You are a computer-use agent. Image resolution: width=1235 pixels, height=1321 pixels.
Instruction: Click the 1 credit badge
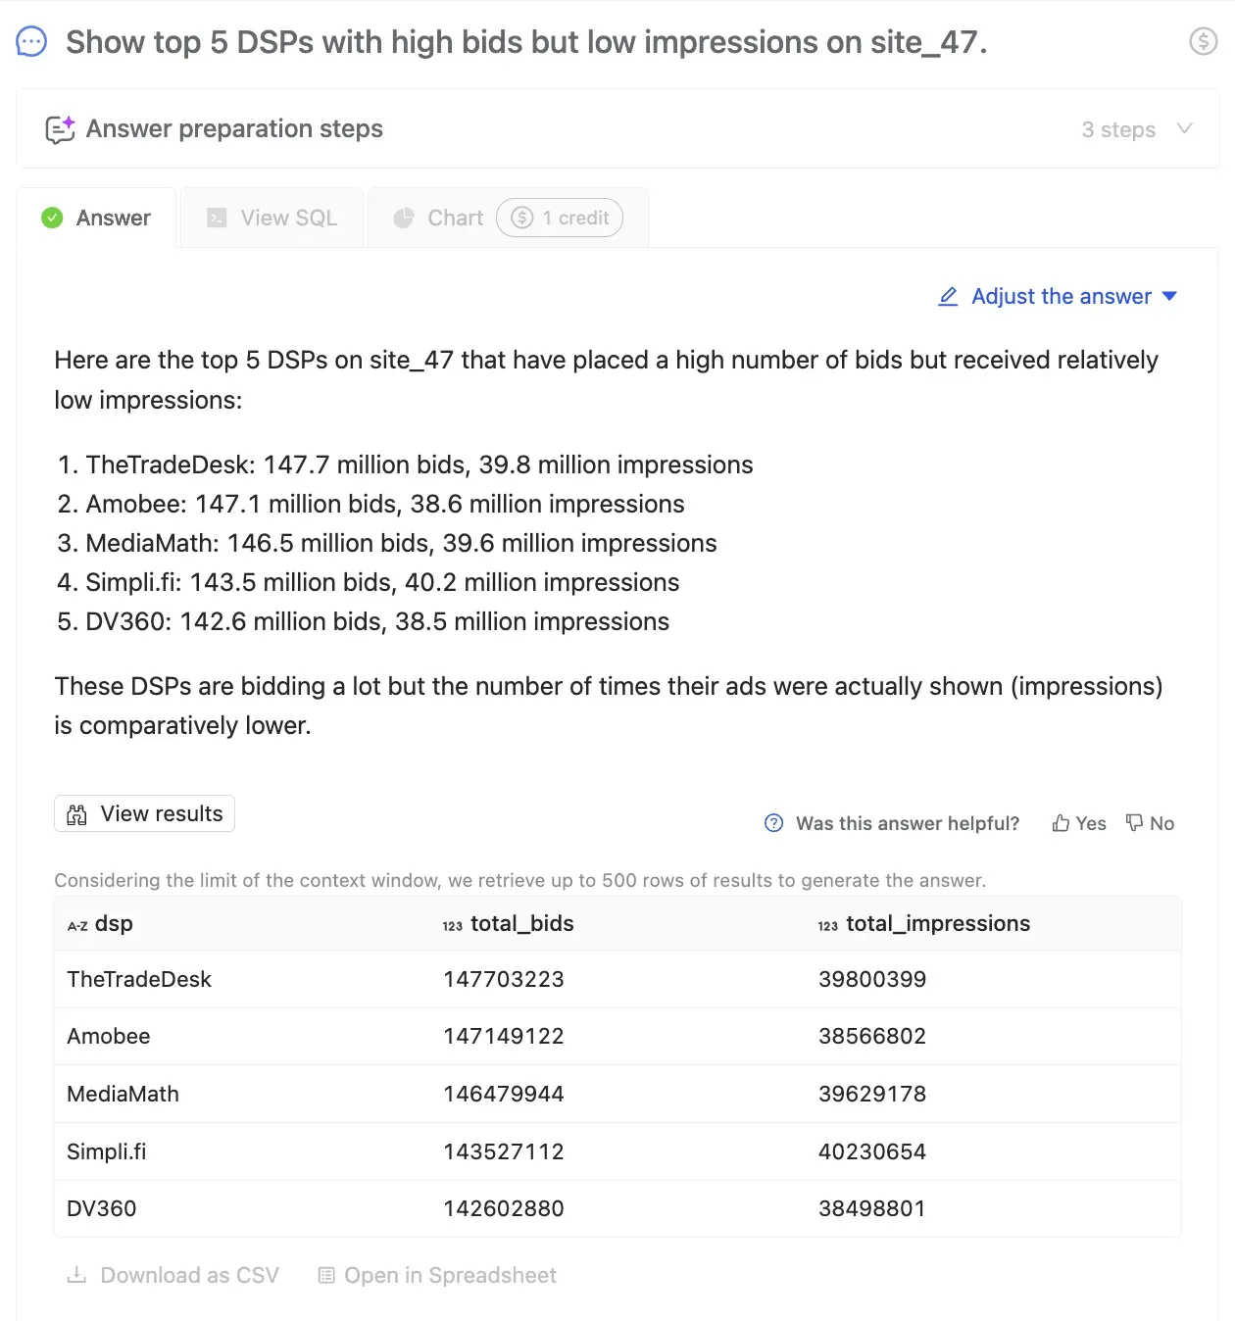point(560,218)
